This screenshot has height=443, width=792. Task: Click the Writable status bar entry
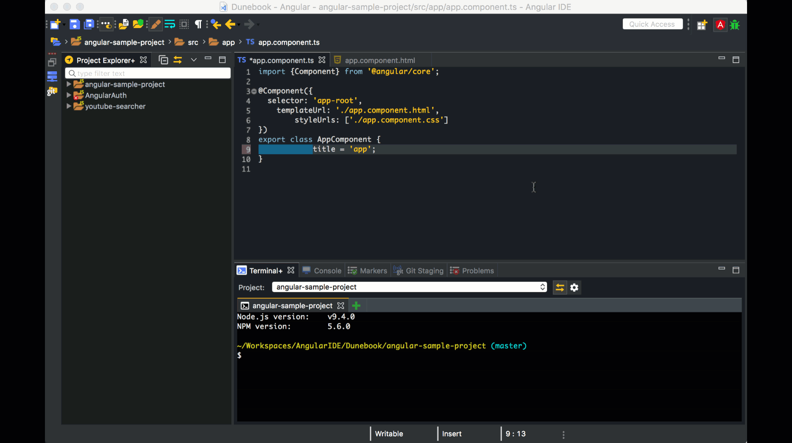[389, 434]
